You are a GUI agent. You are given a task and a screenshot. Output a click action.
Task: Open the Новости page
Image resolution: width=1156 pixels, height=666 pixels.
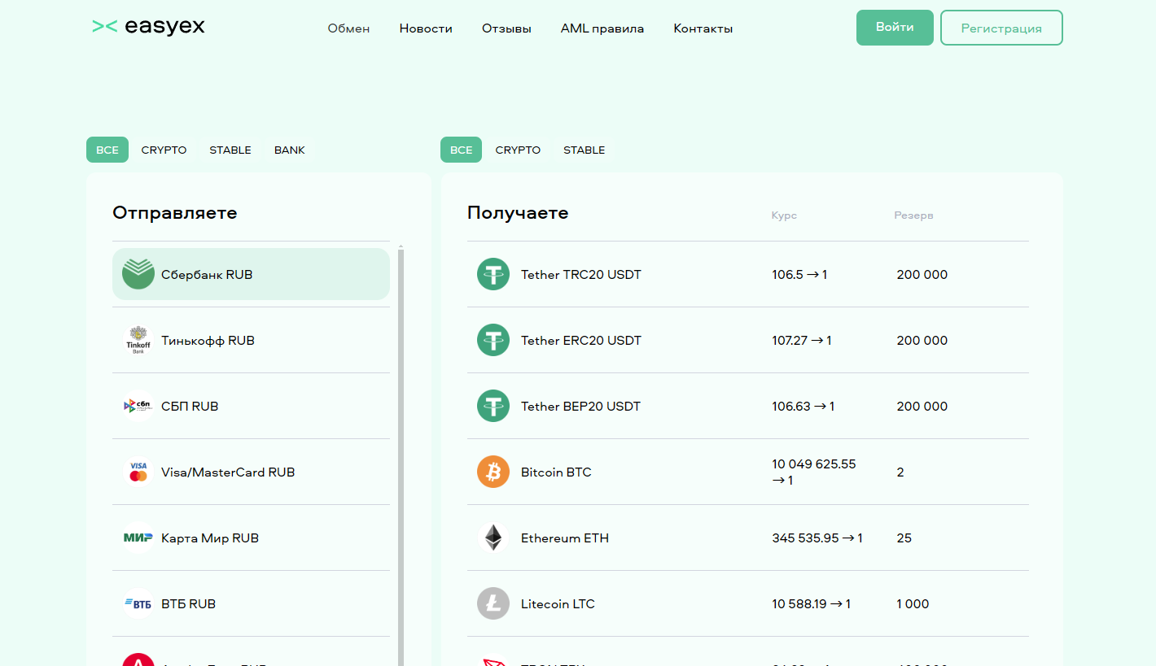[426, 28]
